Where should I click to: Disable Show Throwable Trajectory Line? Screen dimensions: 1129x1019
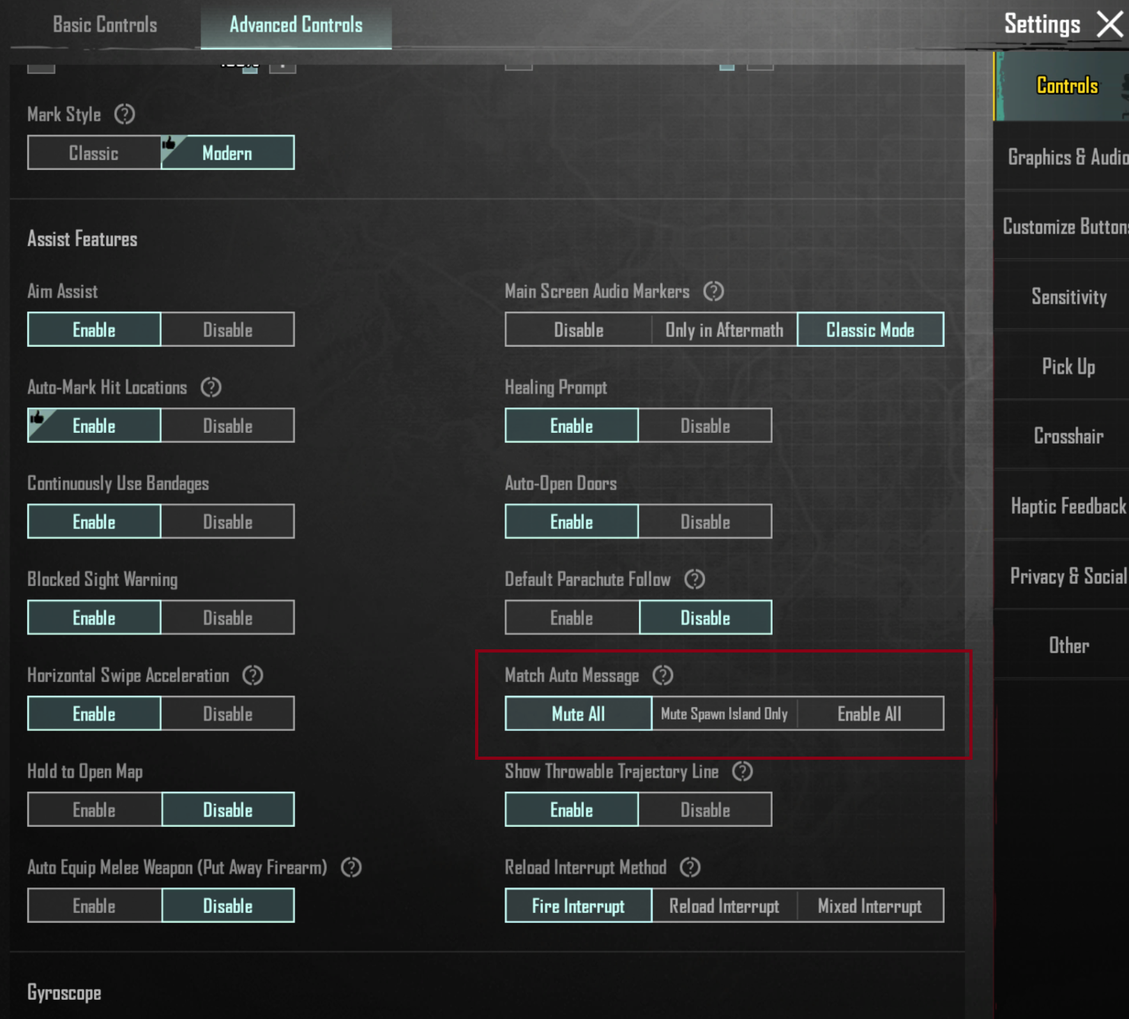[x=706, y=810]
